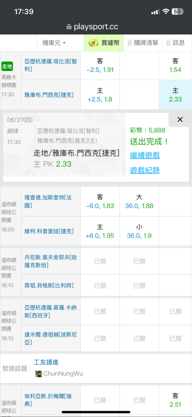Image resolution: width=192 pixels, height=417 pixels.
Task: Open ChunNungWu's avatar thumbnail
Action: (39, 374)
